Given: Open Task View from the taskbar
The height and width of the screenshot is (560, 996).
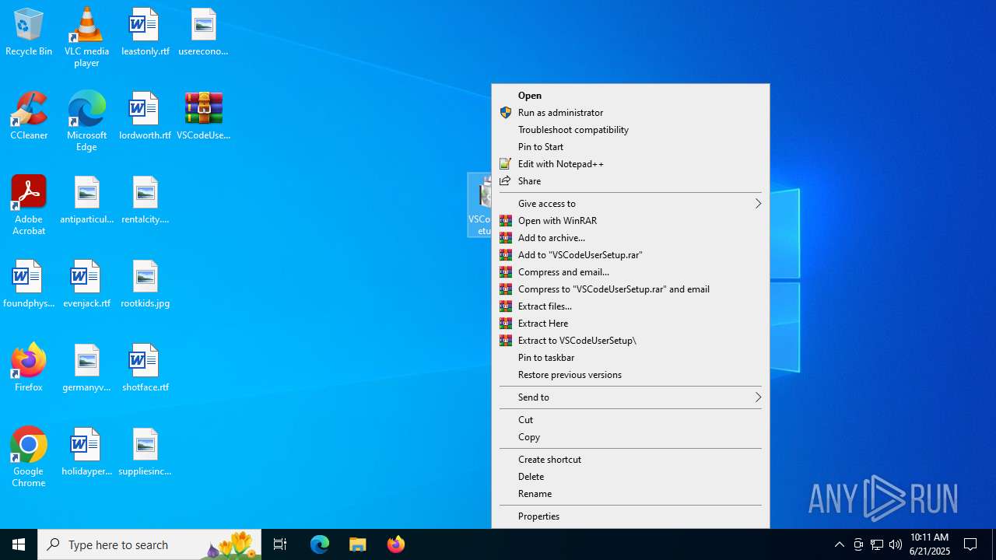Looking at the screenshot, I should tap(280, 544).
